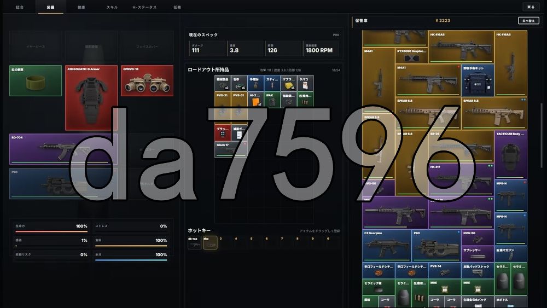Select the empty イヤーピース equipment slot

(36, 47)
